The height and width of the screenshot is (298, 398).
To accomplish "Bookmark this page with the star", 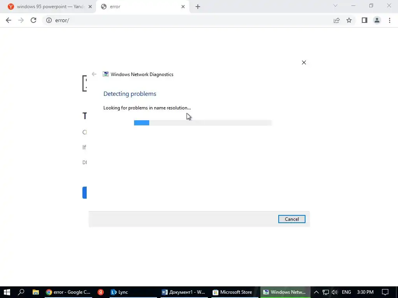I will click(x=349, y=20).
